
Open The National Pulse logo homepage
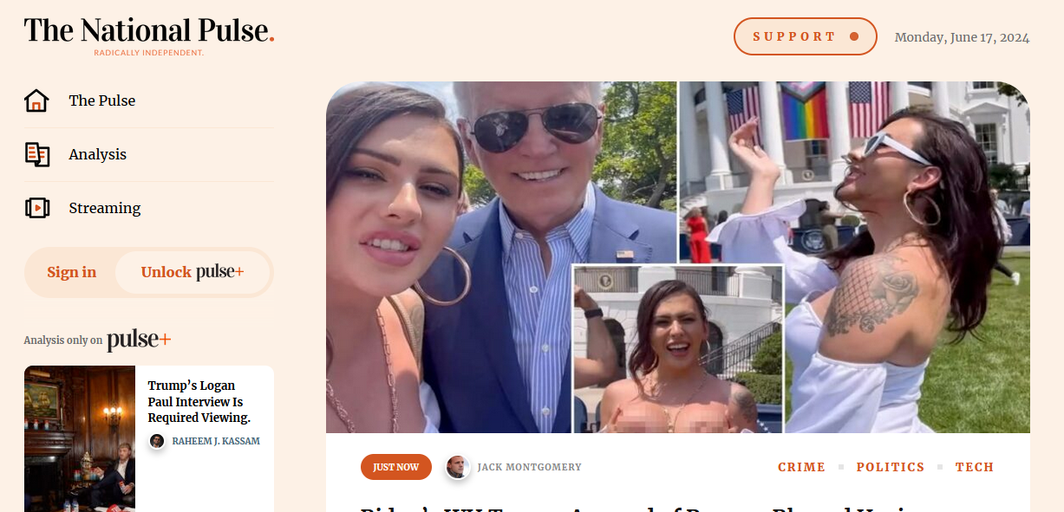coord(149,35)
